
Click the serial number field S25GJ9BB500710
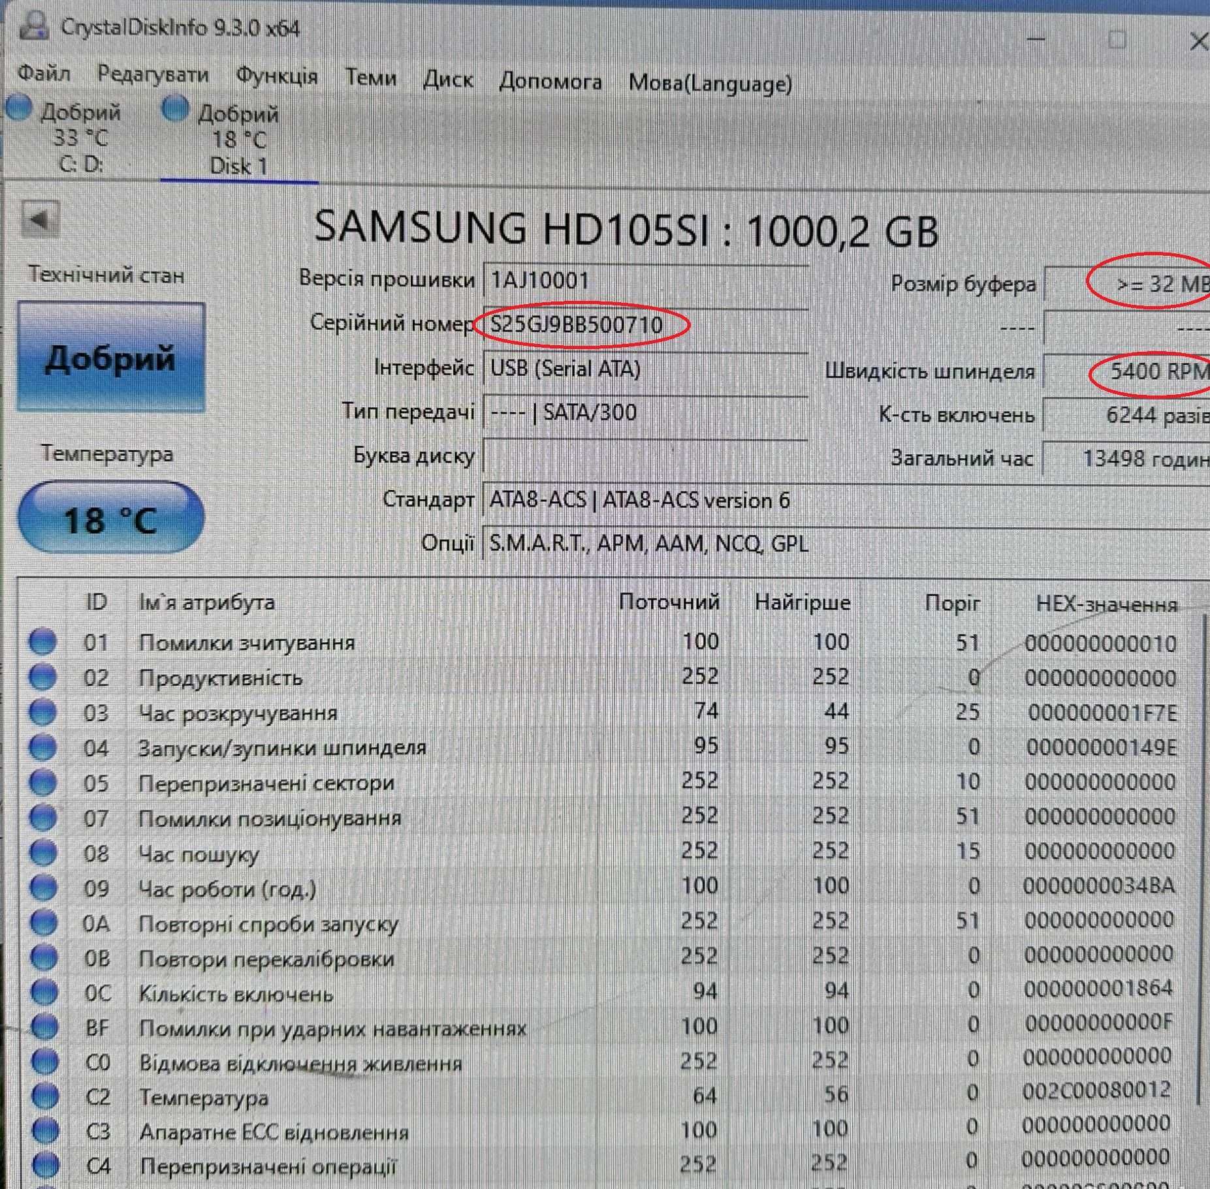coord(645,324)
